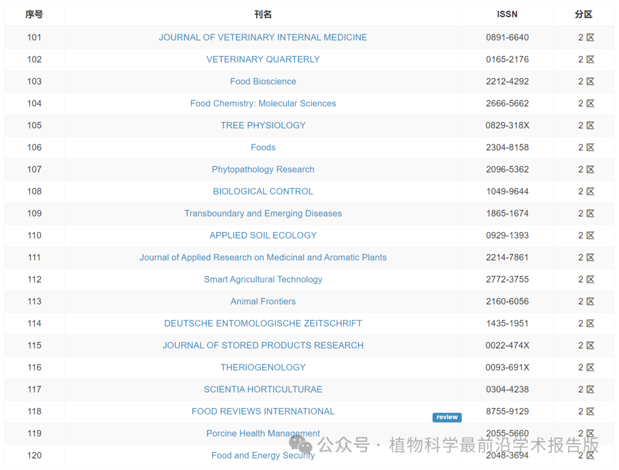The height and width of the screenshot is (470, 619).
Task: Click the VETERINARY QUARTERLY journal link
Action: pyautogui.click(x=263, y=59)
